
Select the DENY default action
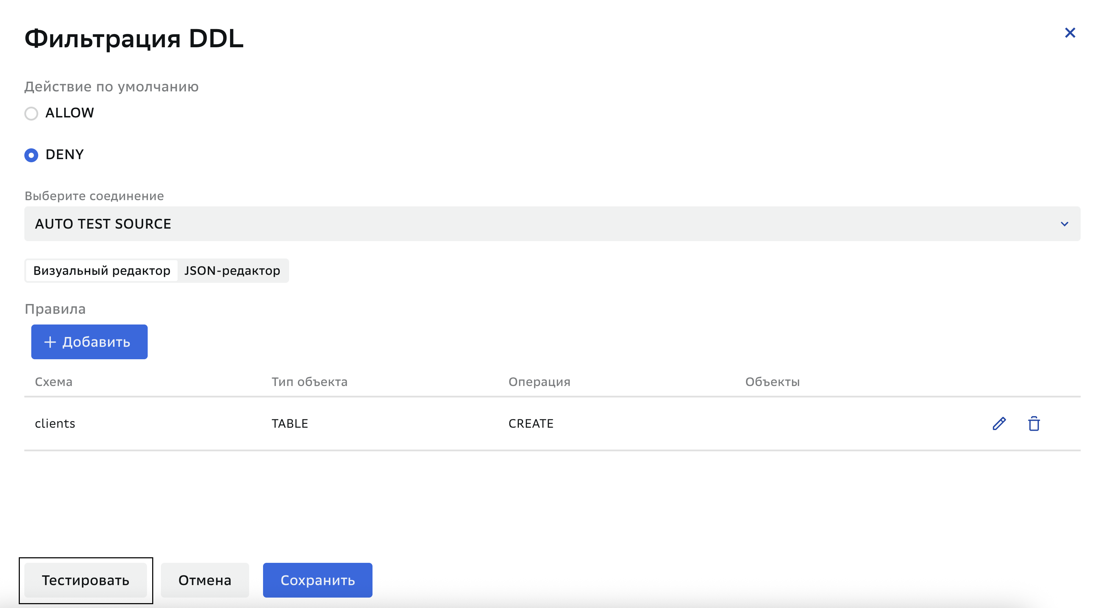coord(31,155)
